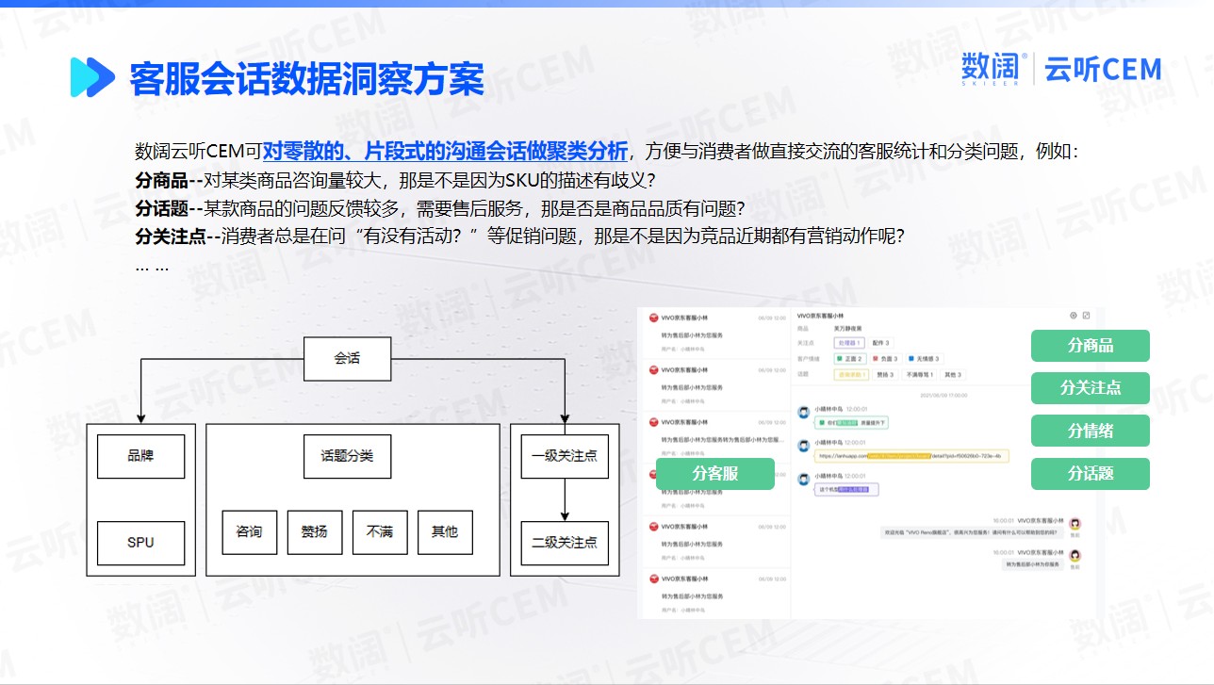This screenshot has width=1214, height=685.
Task: Select the 处理器 1 focus point tag
Action: point(850,343)
